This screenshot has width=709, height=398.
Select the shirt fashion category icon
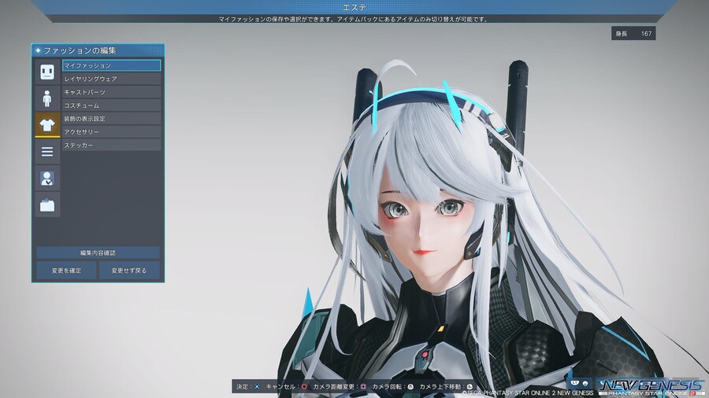(x=47, y=125)
